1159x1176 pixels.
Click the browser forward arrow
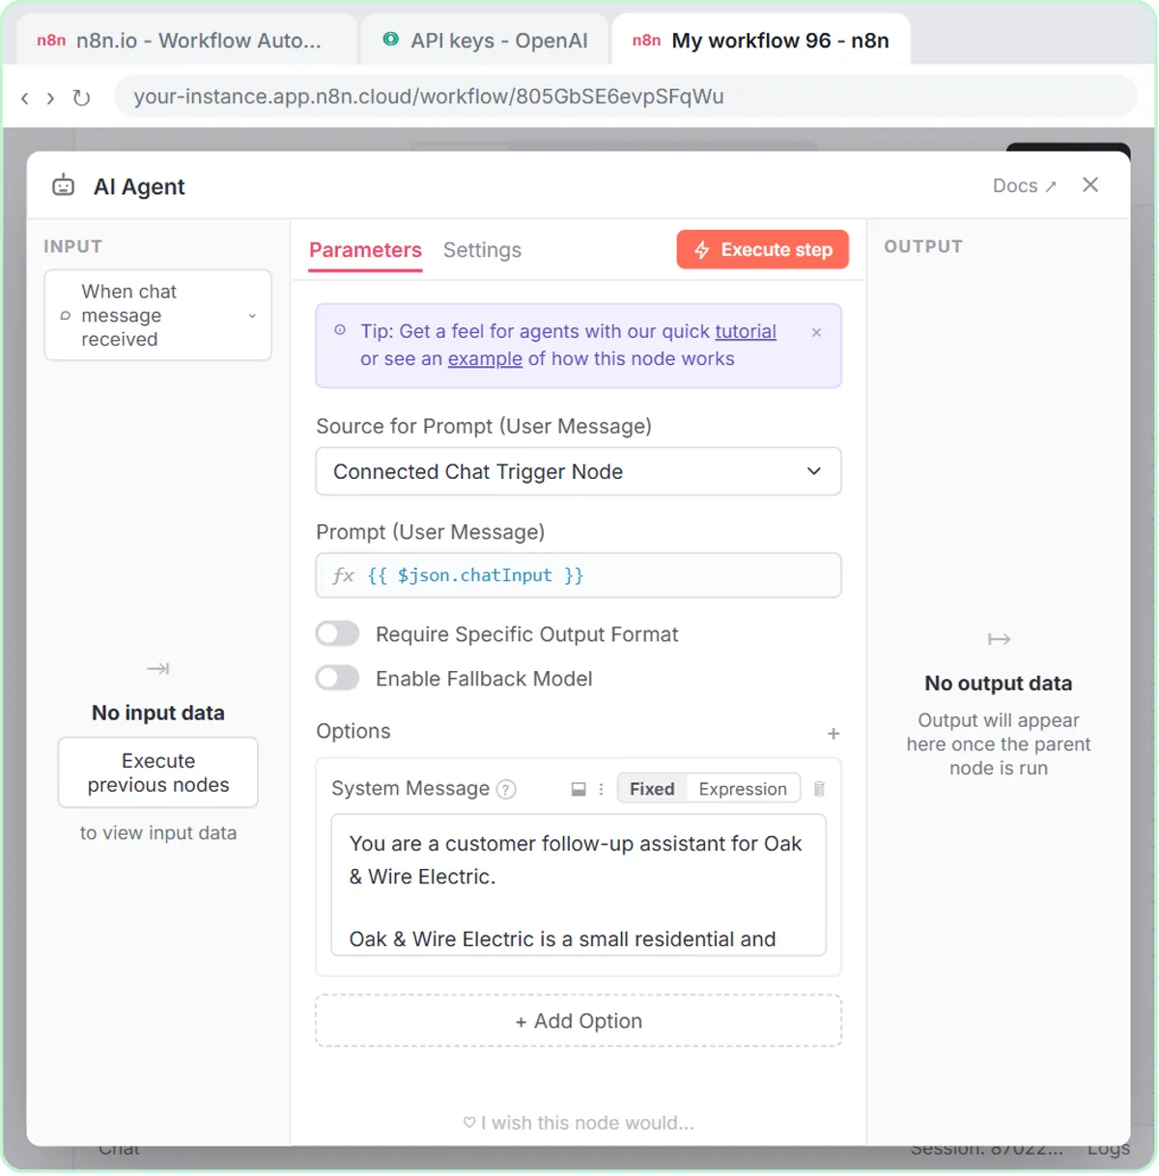click(x=50, y=98)
